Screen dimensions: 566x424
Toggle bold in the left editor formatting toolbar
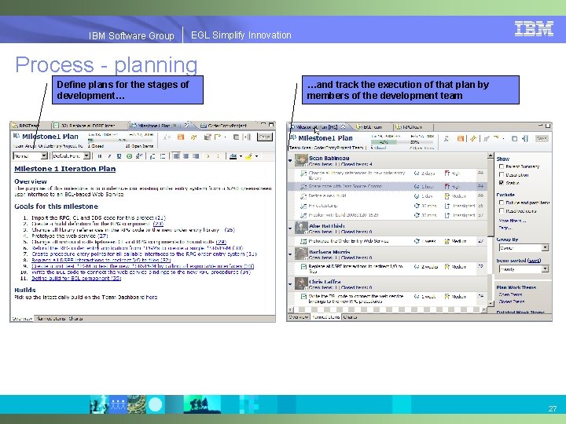tap(100, 156)
